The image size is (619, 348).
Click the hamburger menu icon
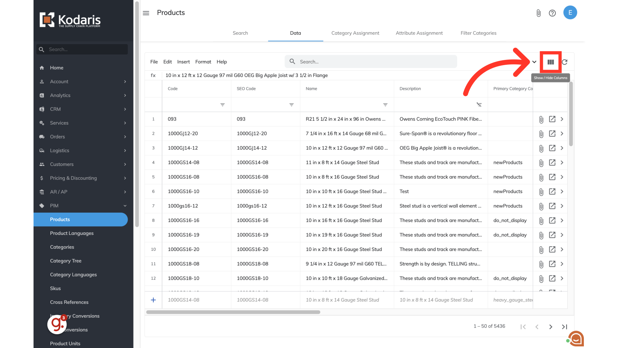coord(146,13)
